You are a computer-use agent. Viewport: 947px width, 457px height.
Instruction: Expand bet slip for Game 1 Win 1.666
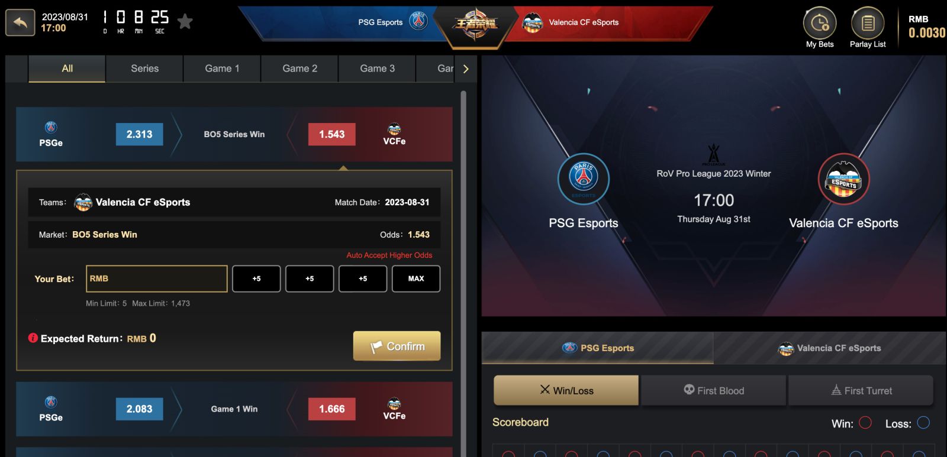331,409
